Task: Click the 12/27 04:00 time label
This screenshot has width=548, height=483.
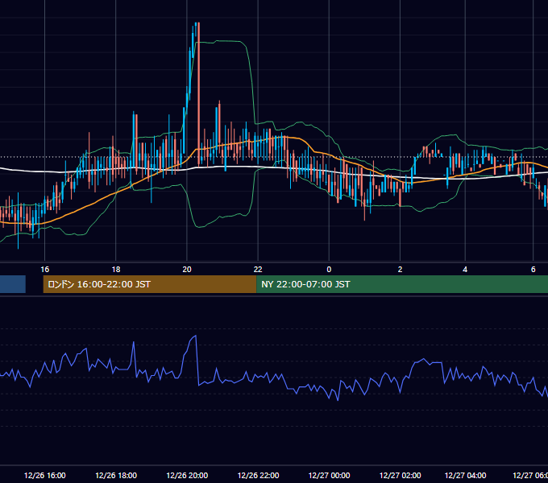Action: click(x=465, y=475)
